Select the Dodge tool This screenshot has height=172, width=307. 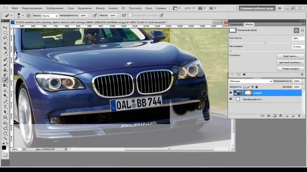pyautogui.click(x=5, y=96)
